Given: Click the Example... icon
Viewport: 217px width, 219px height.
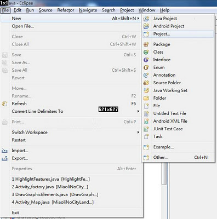Looking at the screenshot, I should click(x=146, y=147).
